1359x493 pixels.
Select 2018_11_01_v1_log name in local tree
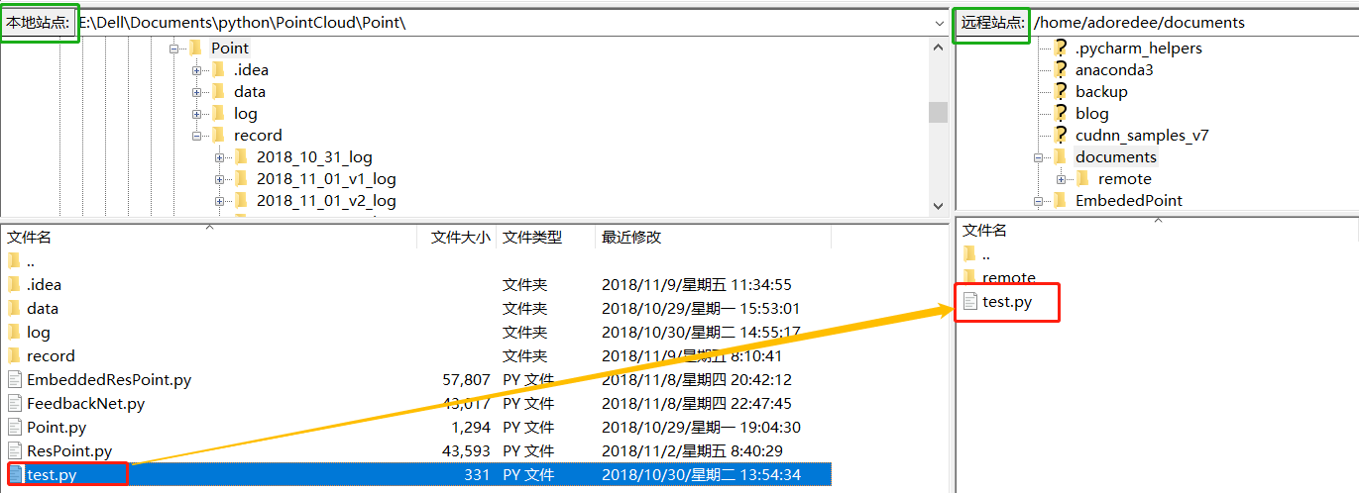pyautogui.click(x=326, y=178)
